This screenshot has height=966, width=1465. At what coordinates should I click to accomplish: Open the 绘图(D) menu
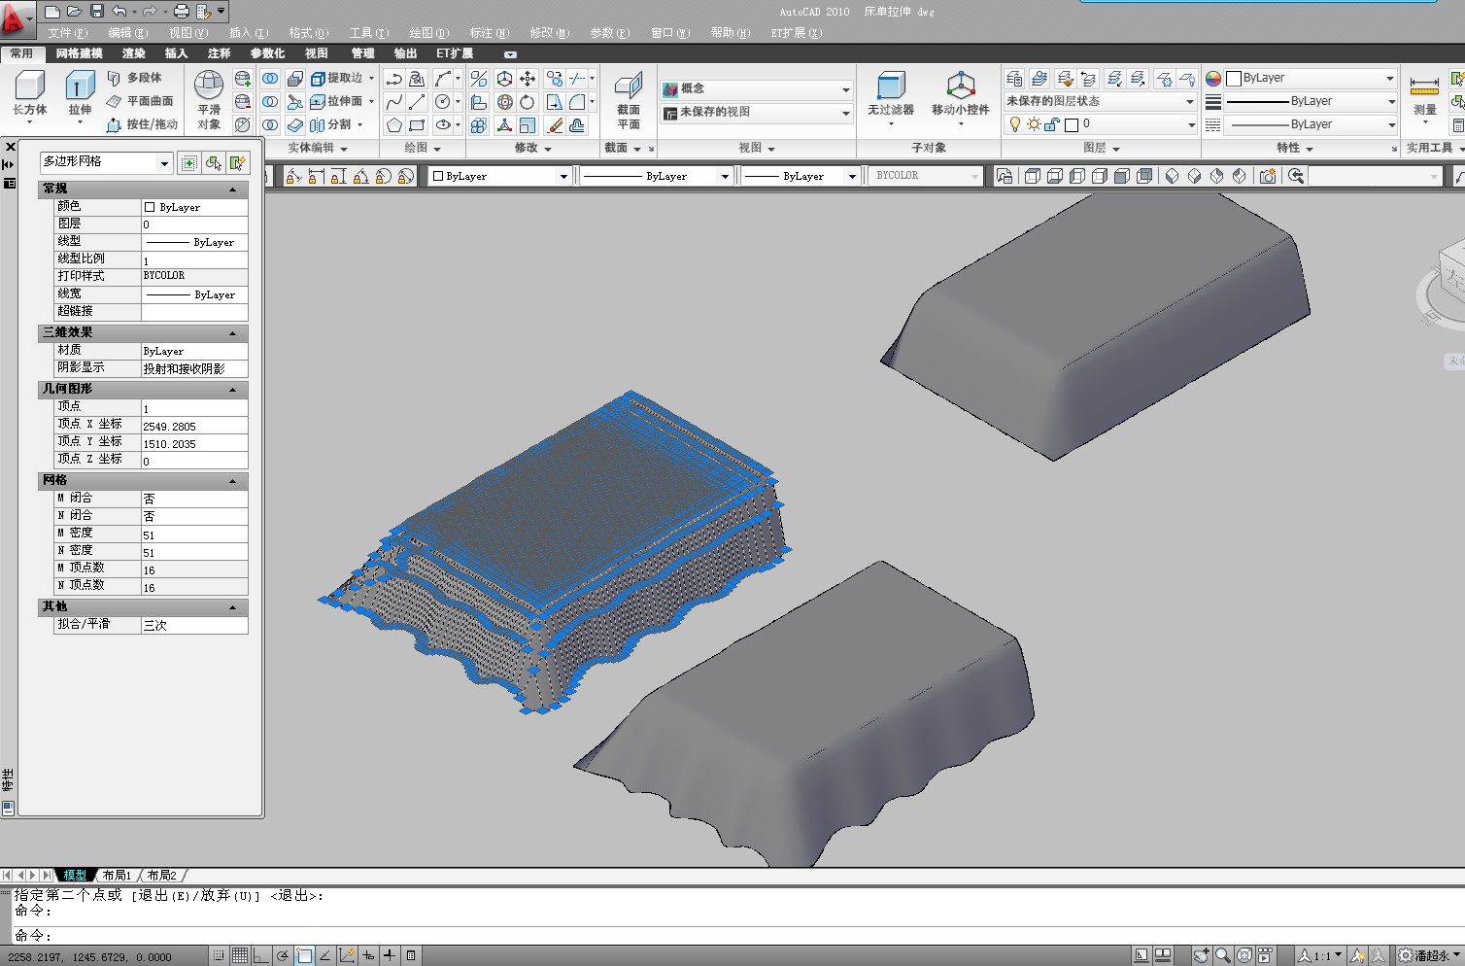428,33
